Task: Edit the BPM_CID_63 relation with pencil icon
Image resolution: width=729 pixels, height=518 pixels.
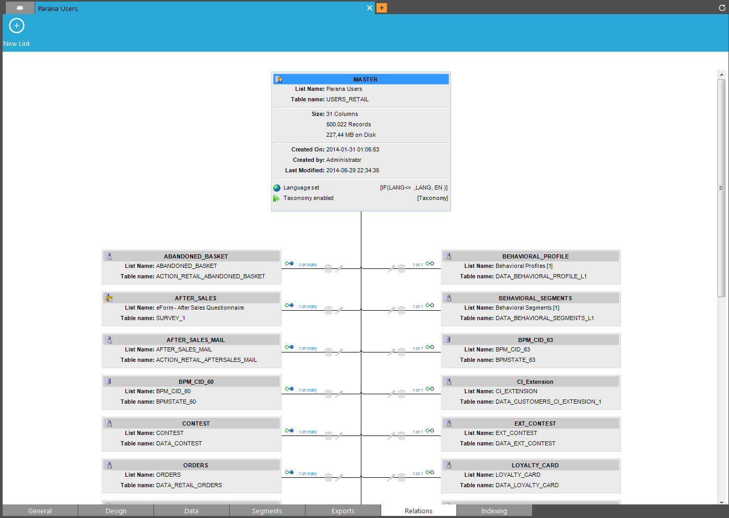Action: tap(391, 352)
